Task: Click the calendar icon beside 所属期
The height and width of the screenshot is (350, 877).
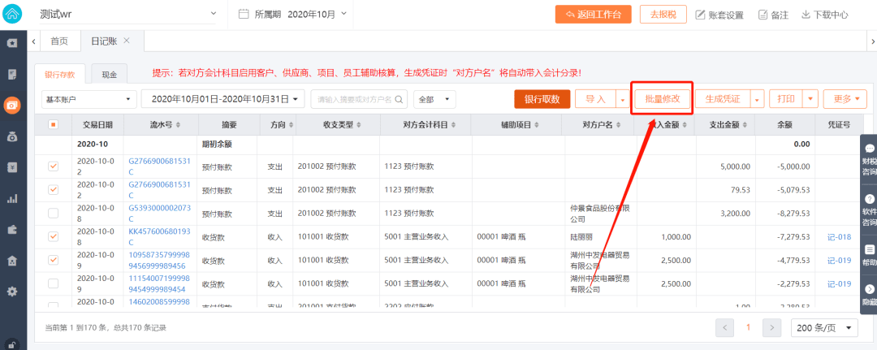Action: (244, 14)
